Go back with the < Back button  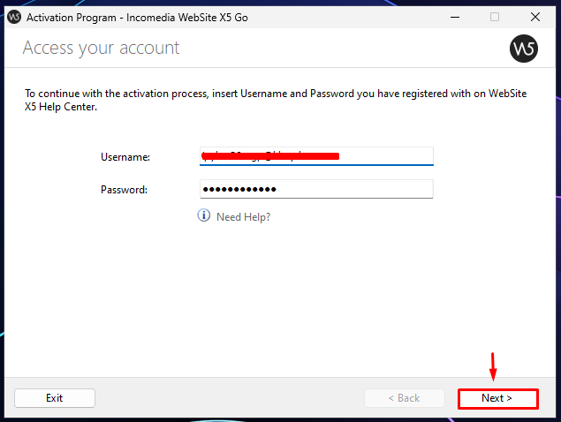405,398
